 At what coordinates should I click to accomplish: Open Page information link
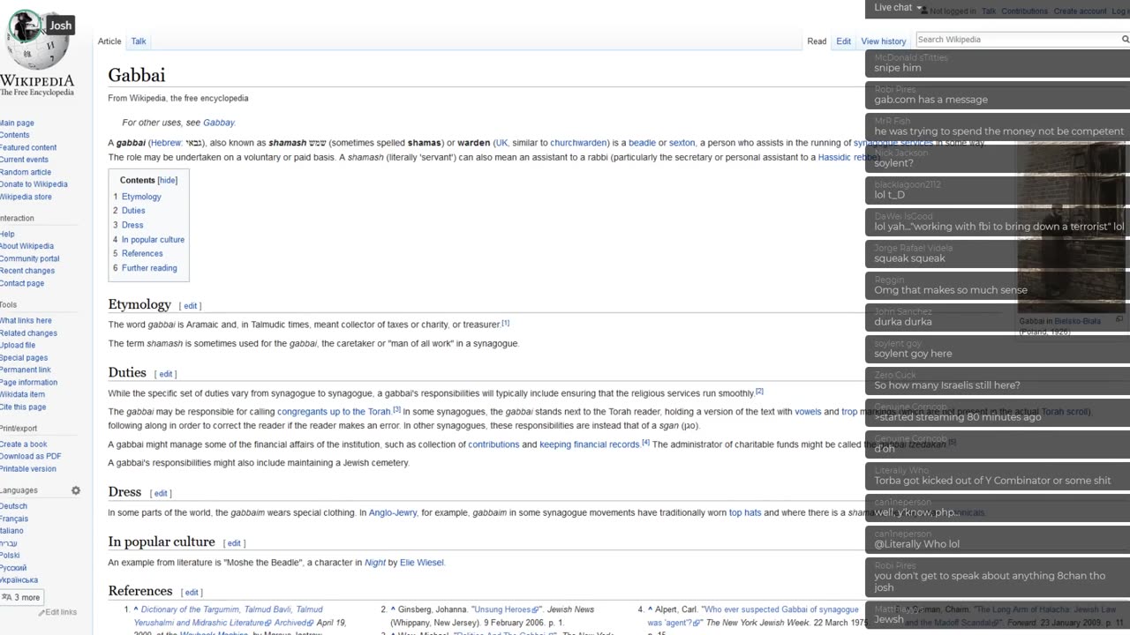point(28,383)
